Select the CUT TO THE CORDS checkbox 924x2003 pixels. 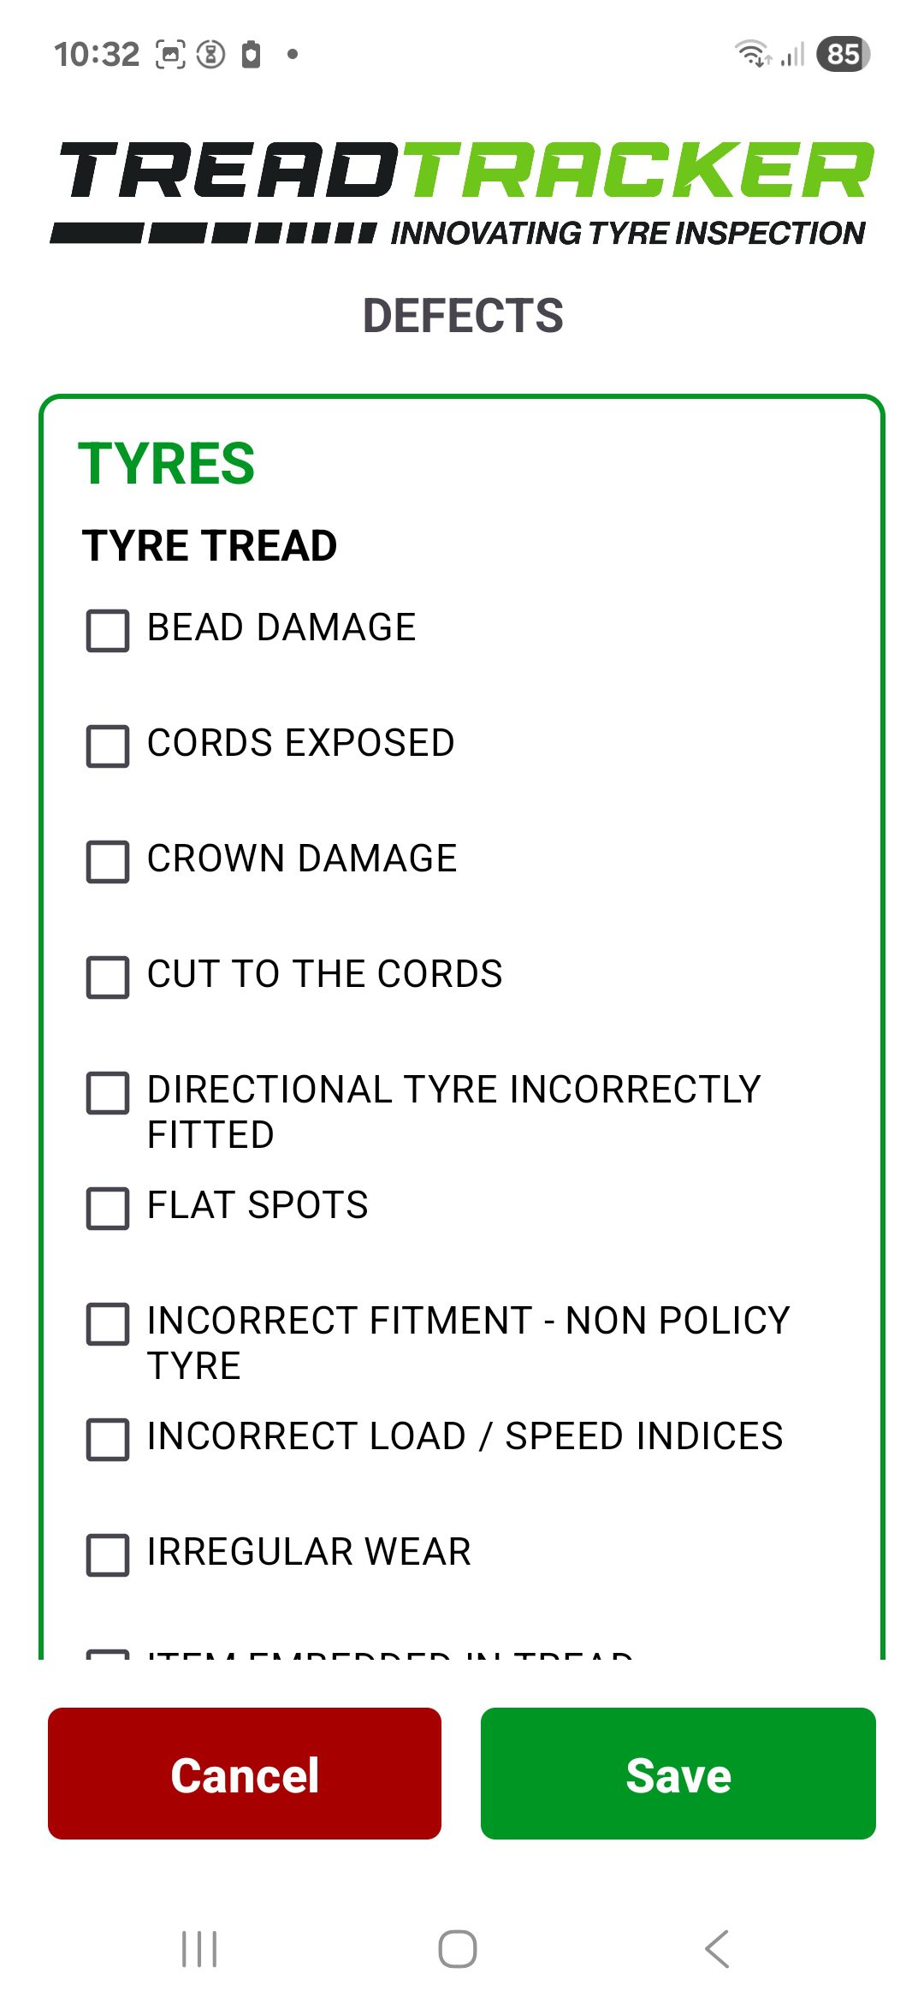point(108,978)
